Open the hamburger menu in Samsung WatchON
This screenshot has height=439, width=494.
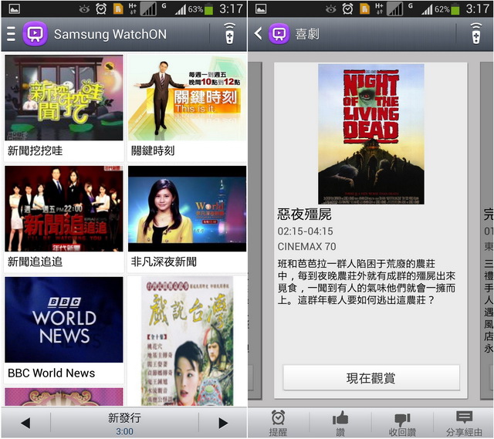point(11,34)
